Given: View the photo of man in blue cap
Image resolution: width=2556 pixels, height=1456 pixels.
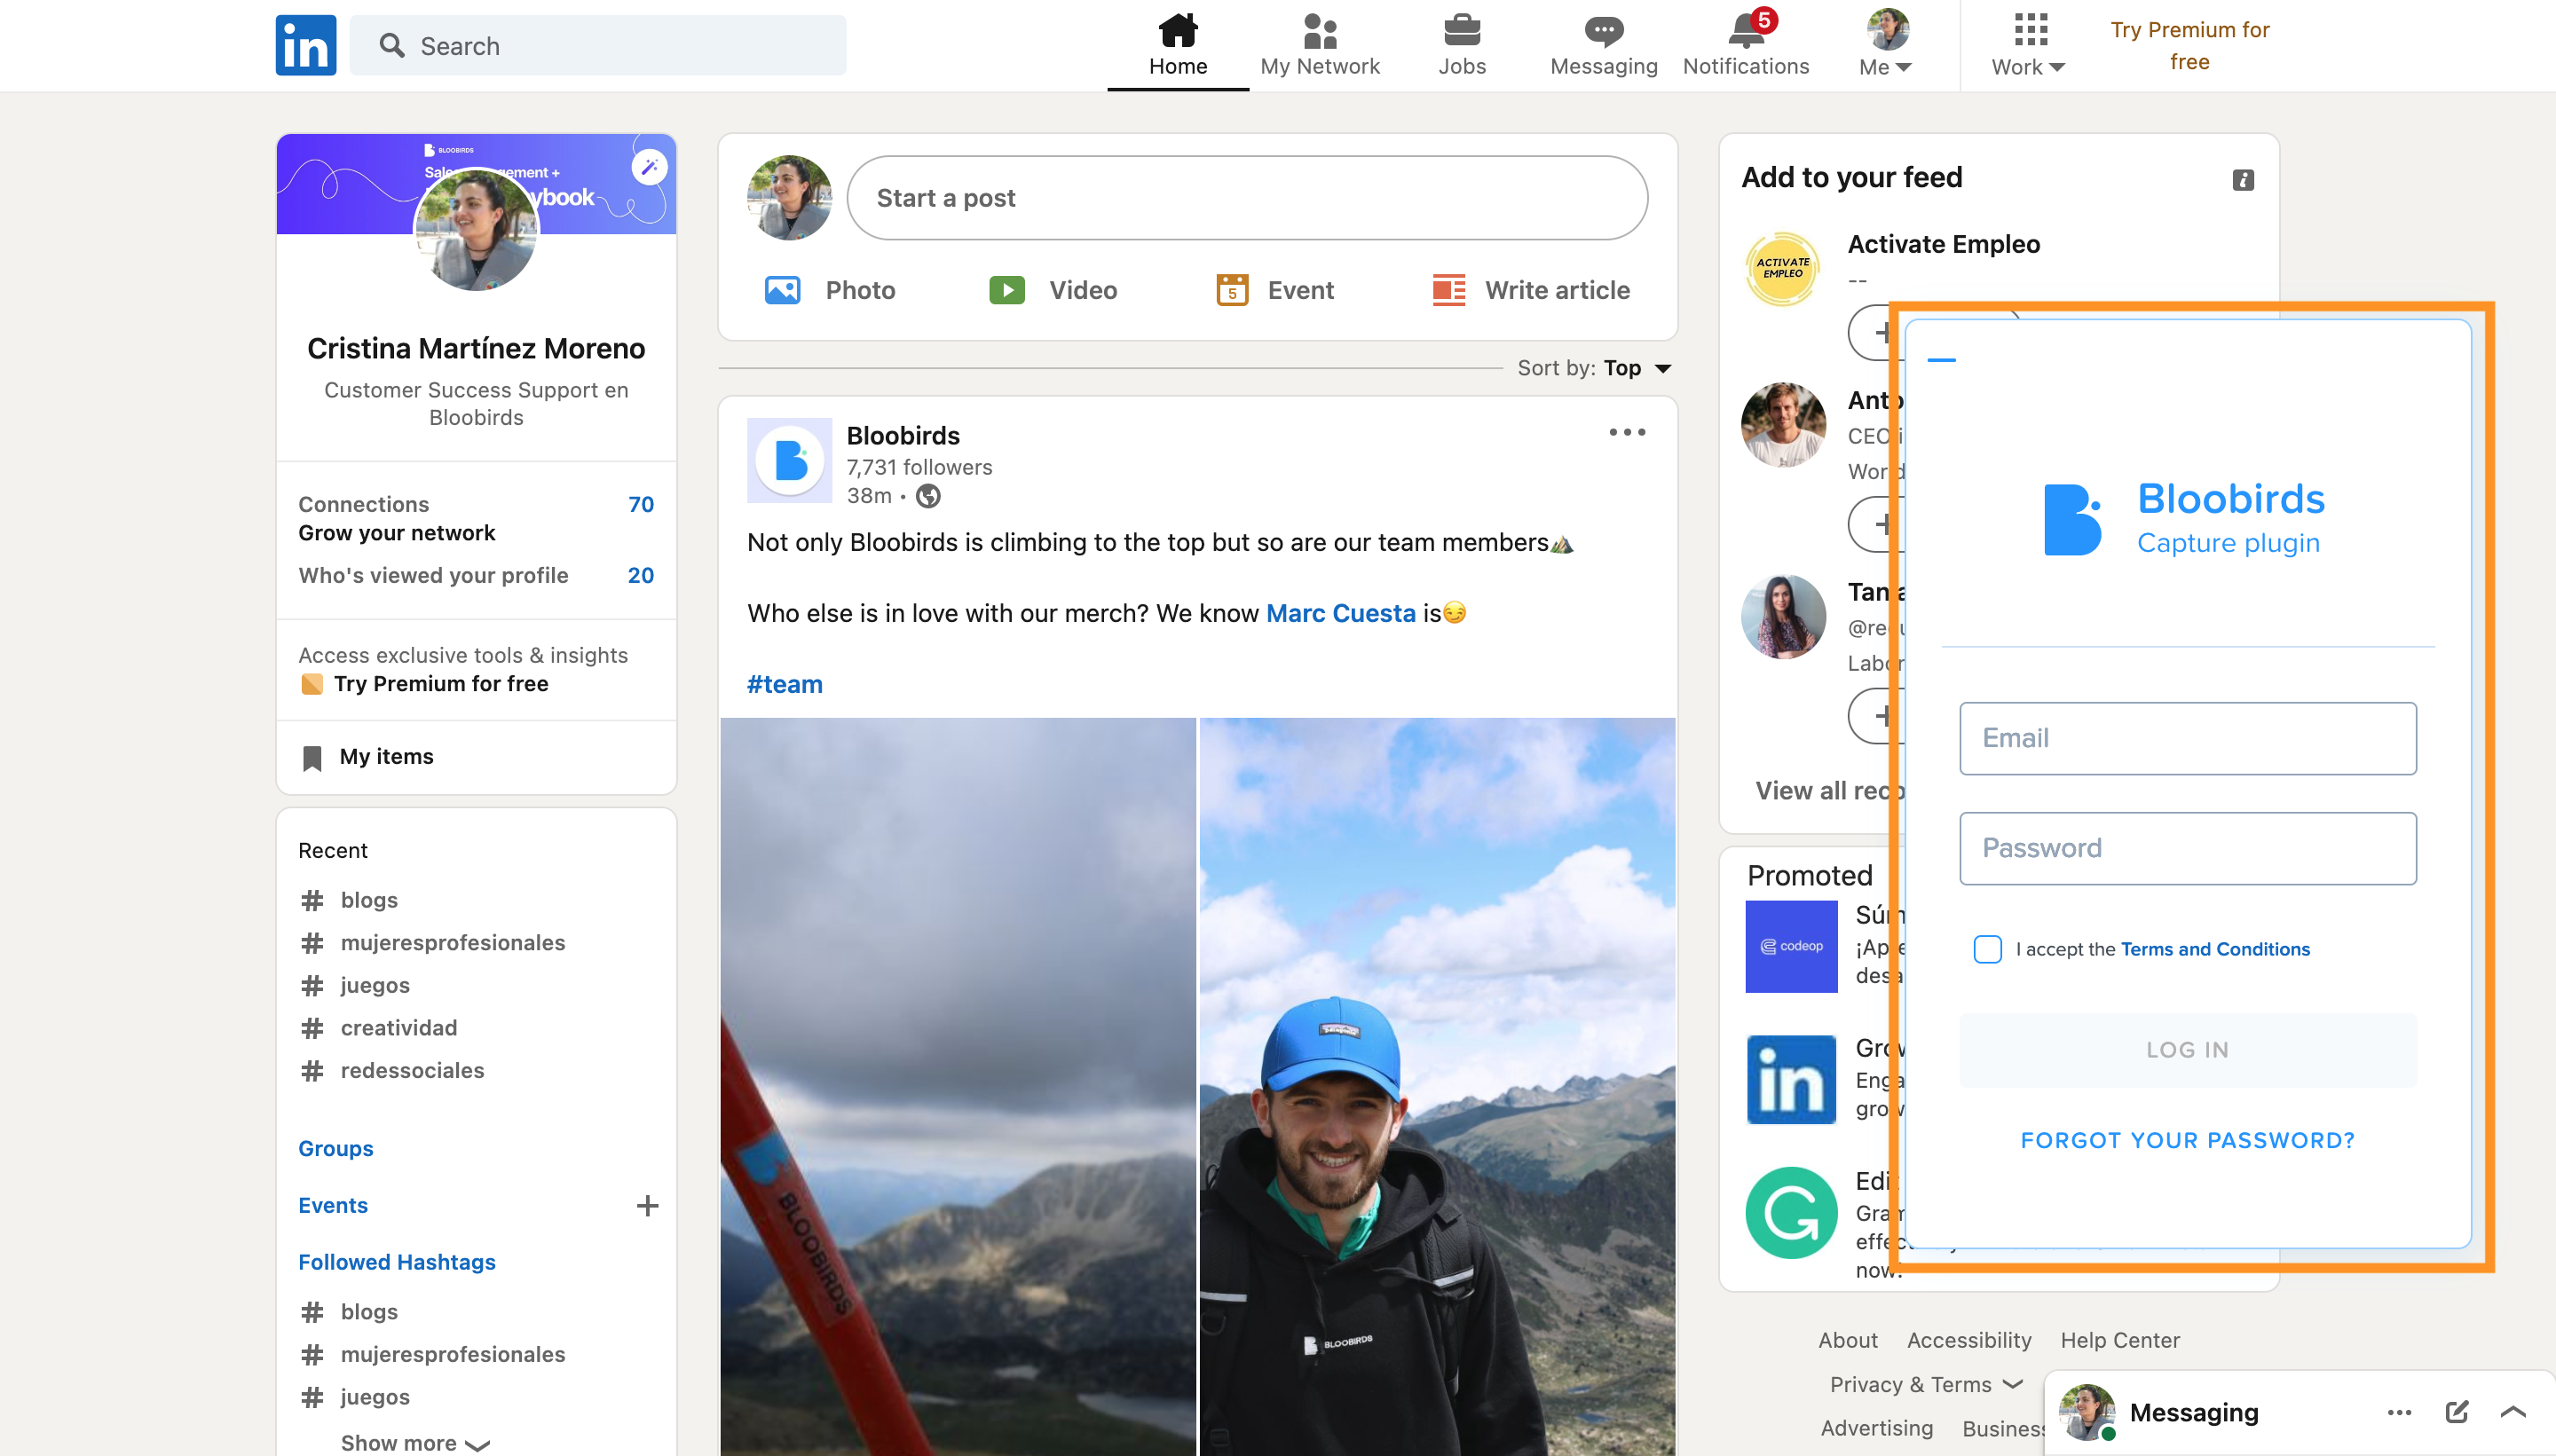Looking at the screenshot, I should tap(1437, 1087).
